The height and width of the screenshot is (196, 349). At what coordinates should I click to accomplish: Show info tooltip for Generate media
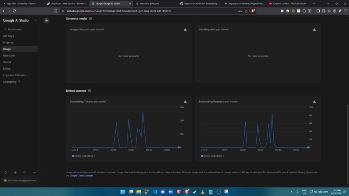(x=90, y=19)
